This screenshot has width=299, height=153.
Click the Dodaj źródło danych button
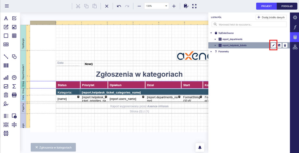[x=271, y=17]
